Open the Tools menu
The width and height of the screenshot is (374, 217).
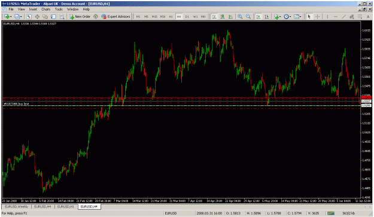click(x=59, y=10)
